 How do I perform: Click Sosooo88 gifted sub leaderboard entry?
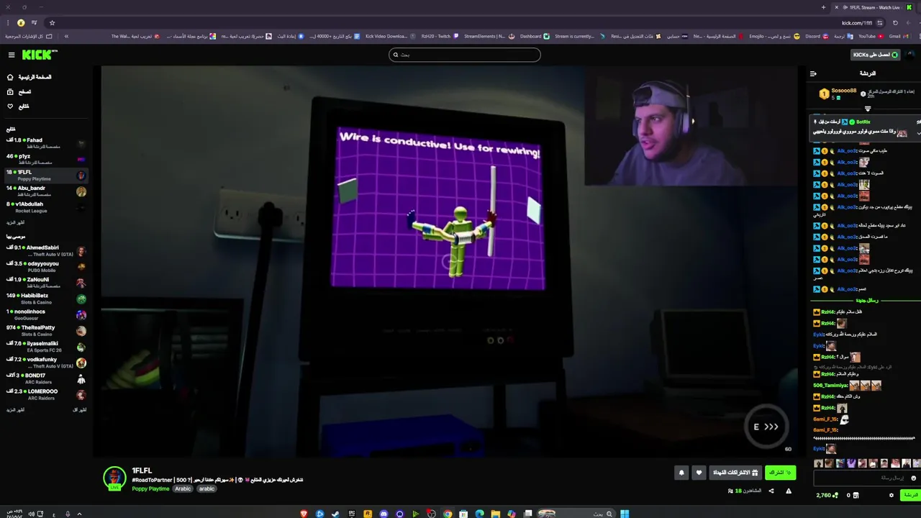[838, 94]
